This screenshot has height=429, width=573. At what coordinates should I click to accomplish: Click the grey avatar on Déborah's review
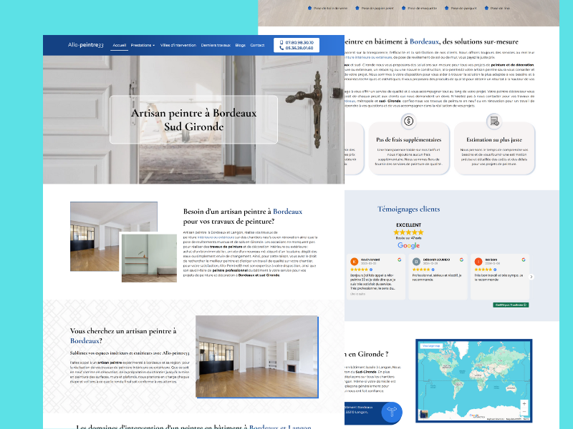coord(416,262)
